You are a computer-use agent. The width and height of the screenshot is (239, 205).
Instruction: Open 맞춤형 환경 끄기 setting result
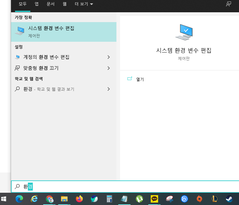click(64, 68)
